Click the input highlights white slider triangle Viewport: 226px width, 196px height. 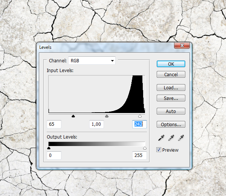click(x=140, y=116)
